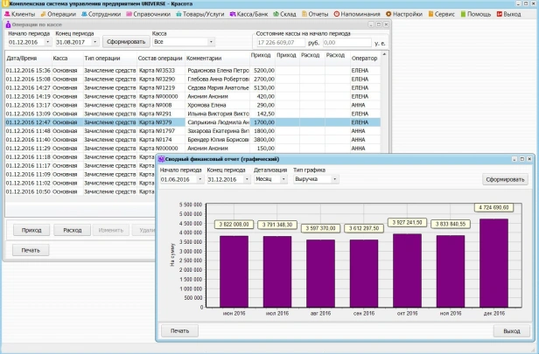The image size is (539, 354).
Task: Click the Расход button
Action: pyautogui.click(x=72, y=230)
